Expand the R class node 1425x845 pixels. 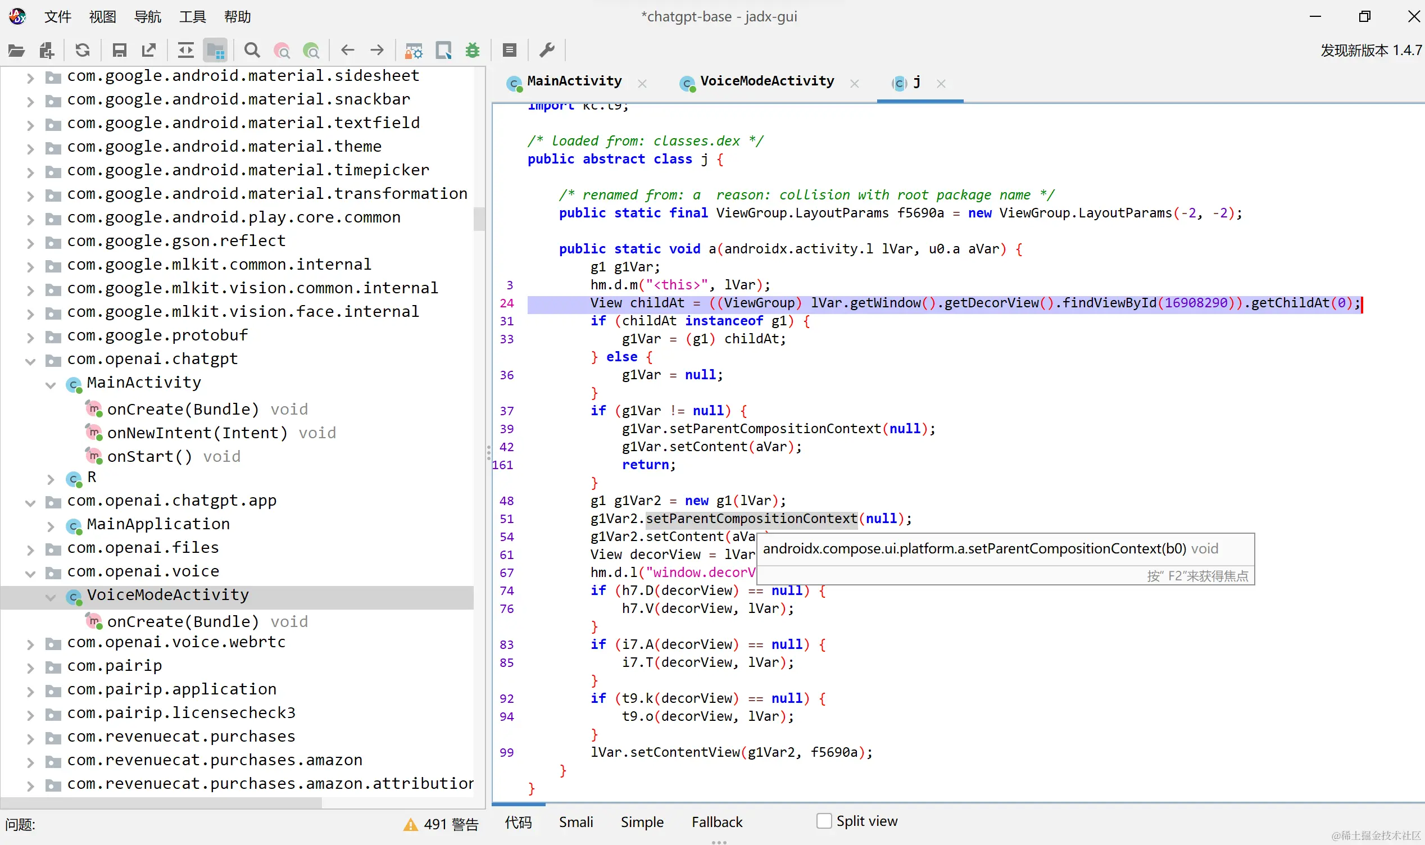point(51,479)
